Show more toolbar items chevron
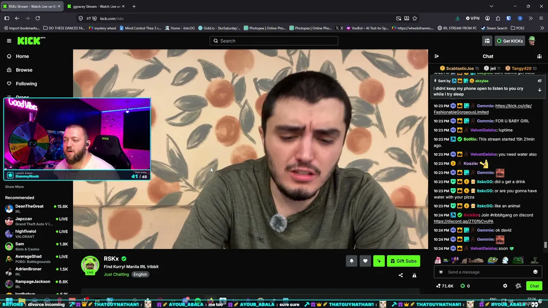Image resolution: width=548 pixels, height=308 pixels. point(530,18)
